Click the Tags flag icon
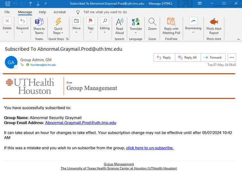 coord(90,21)
